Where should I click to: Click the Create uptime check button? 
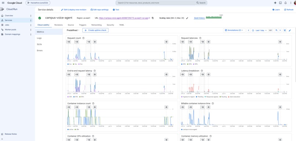pos(95,30)
